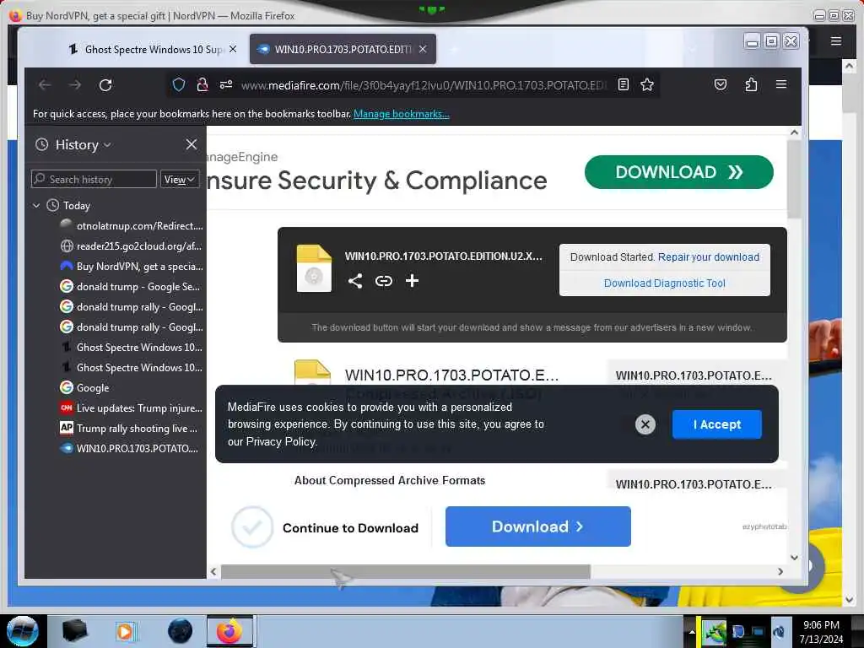This screenshot has width=864, height=648.
Task: Open Trump rally shooting live AP entry
Action: [x=131, y=428]
